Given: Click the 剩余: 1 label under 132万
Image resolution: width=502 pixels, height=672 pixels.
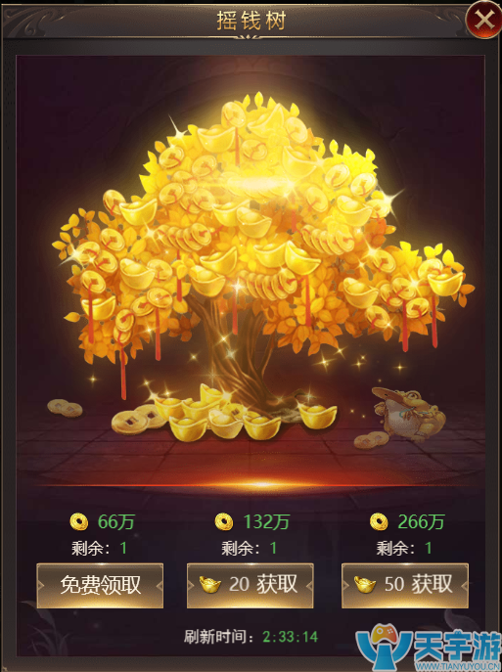Looking at the screenshot, I should 250,548.
